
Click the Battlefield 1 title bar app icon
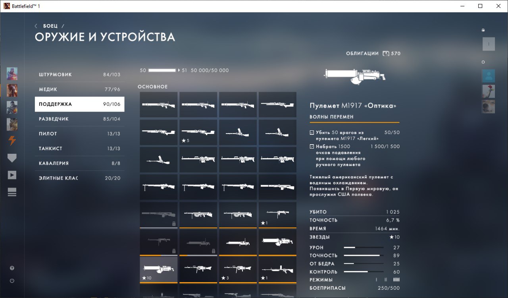tap(7, 6)
